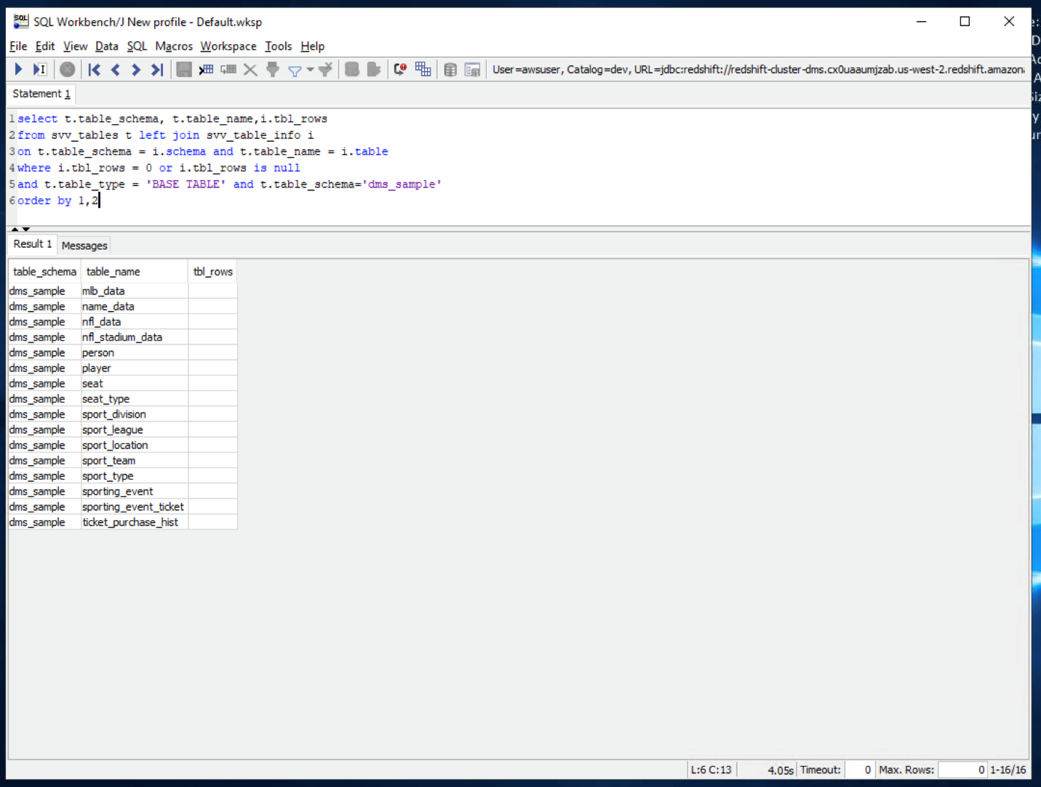Click the Execute all statements play icon
1041x787 pixels.
click(19, 69)
